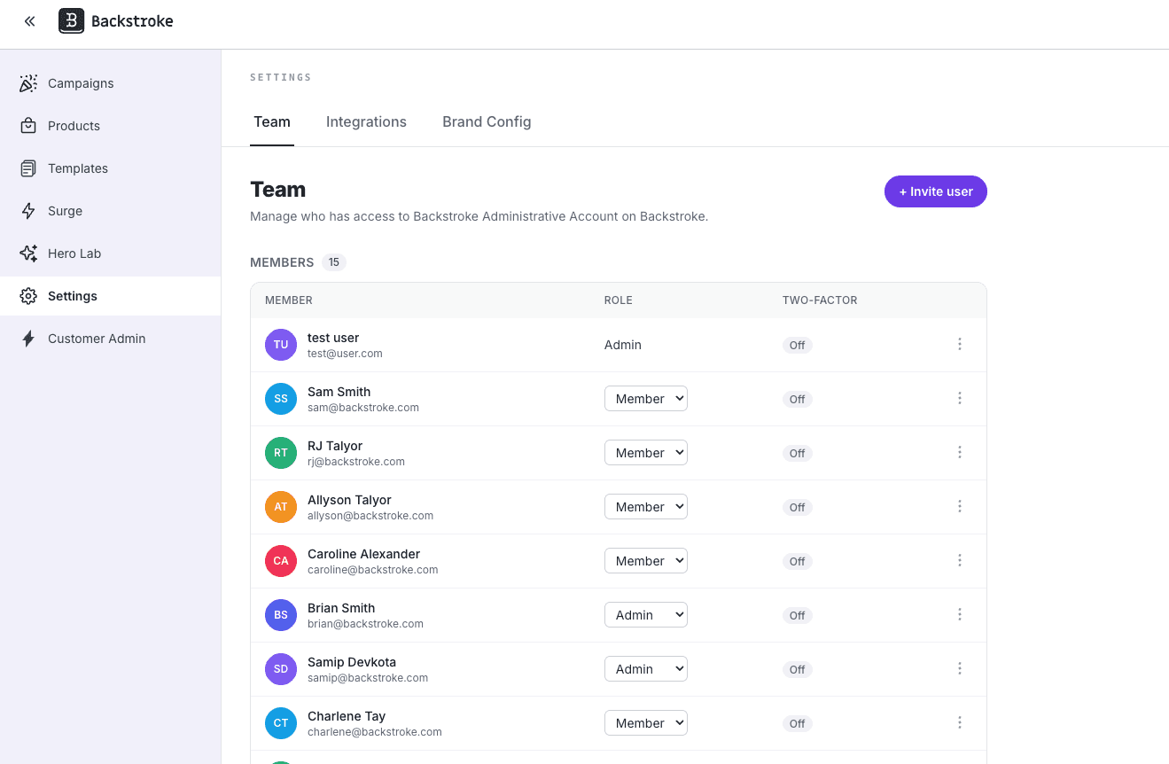Open Customer Admin in the sidebar
The height and width of the screenshot is (764, 1169).
pos(110,339)
